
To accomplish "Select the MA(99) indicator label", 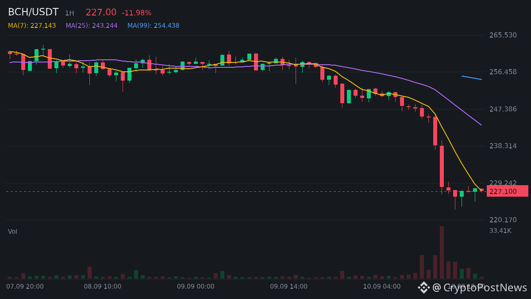I will click(154, 26).
